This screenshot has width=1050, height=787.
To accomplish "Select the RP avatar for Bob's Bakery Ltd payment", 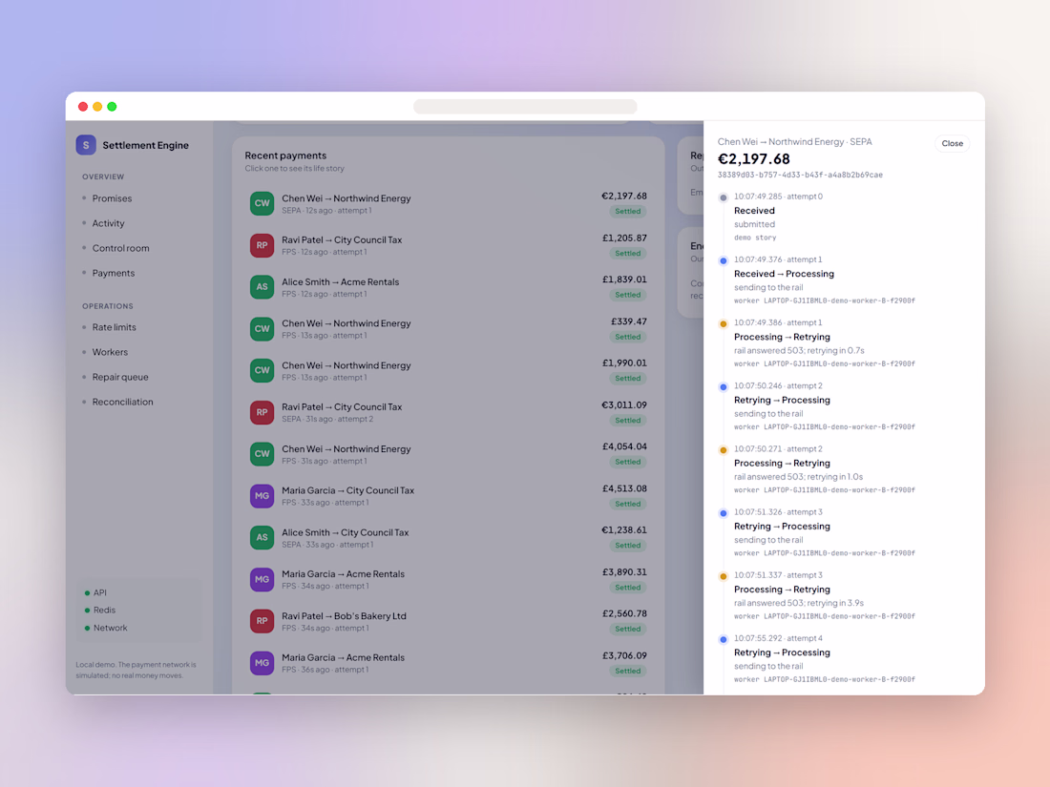I will pyautogui.click(x=262, y=621).
